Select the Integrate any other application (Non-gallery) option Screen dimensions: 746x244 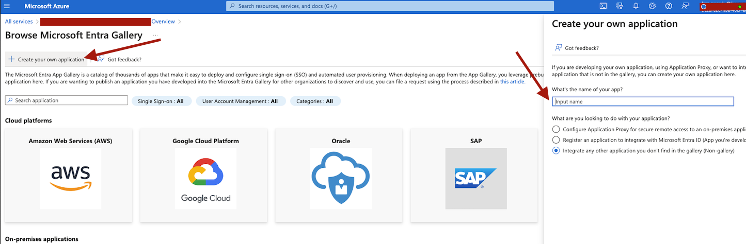click(555, 150)
